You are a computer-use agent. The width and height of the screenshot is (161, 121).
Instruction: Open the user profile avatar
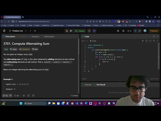click(x=145, y=31)
